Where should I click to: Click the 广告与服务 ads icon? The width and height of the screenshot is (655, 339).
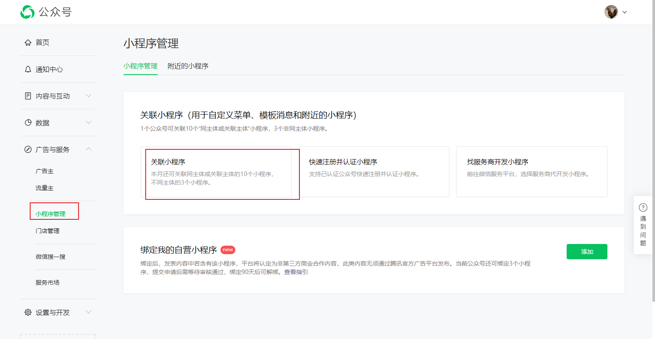(28, 149)
